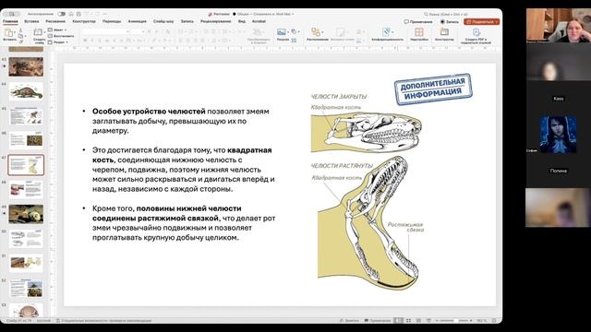
Task: Click the Arrange (Расположение) icon
Action: [316, 32]
